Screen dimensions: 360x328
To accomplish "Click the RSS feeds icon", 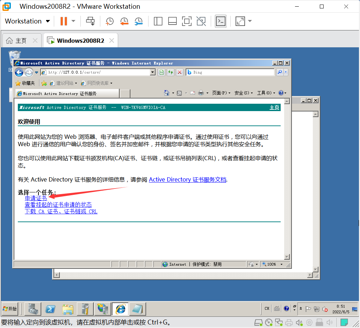I will click(x=179, y=93).
